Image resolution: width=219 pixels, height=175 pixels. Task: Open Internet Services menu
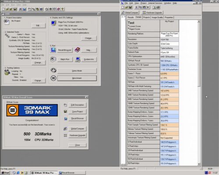tap(155, 3)
